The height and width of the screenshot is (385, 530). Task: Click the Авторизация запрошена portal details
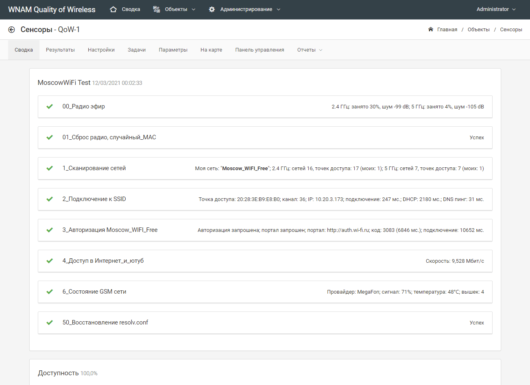click(341, 230)
